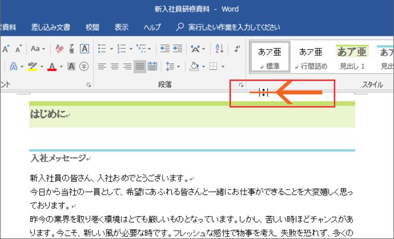Clear all formatting with the eraser icon
This screenshot has width=394, height=239.
tap(60, 48)
